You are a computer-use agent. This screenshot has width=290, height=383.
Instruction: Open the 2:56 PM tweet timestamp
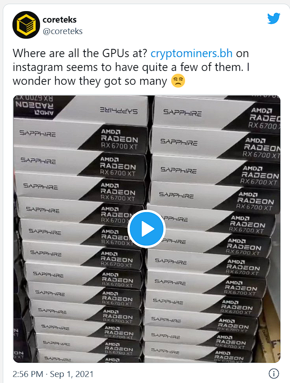pos(28,374)
